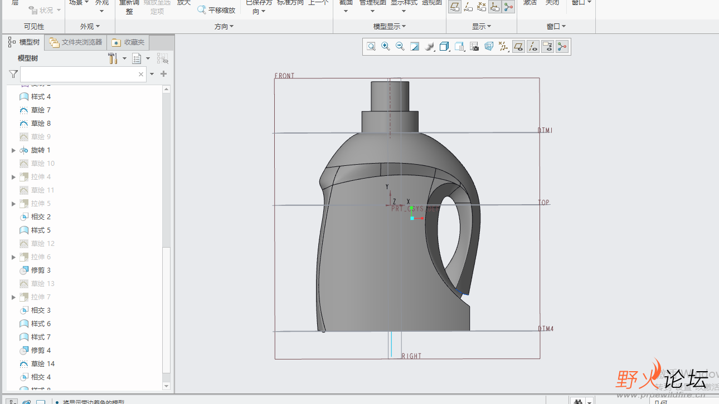Screen dimensions: 719x404
Task: Expand the 旋转 1 tree node
Action: 13,150
